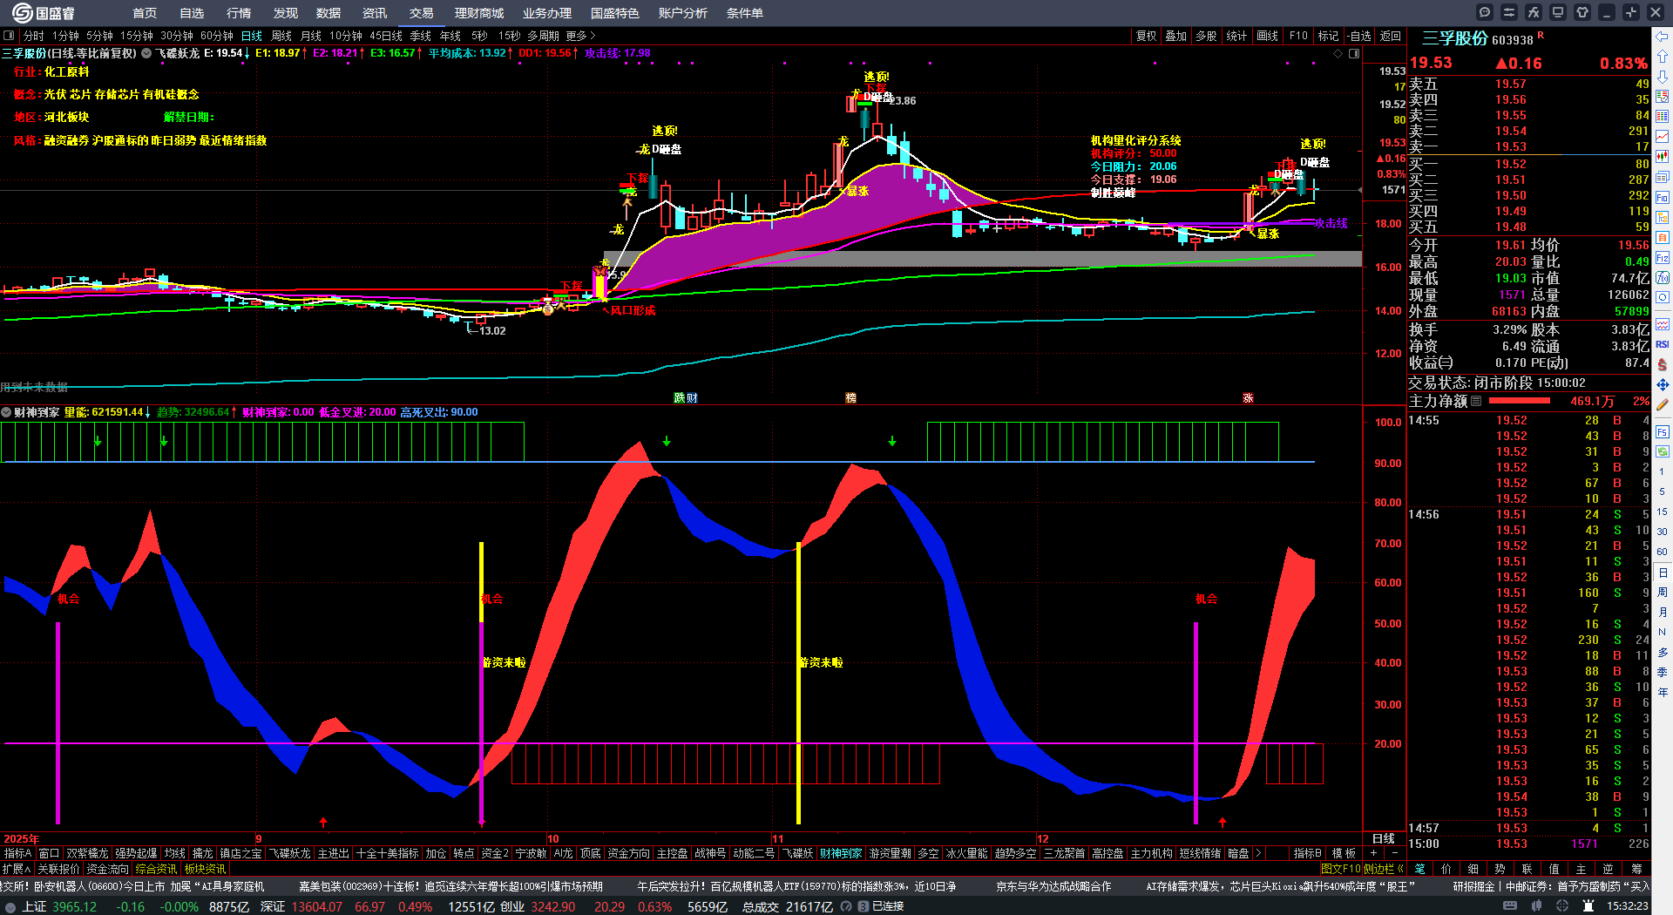Toggle the 叠加 overlay option

click(x=1176, y=36)
